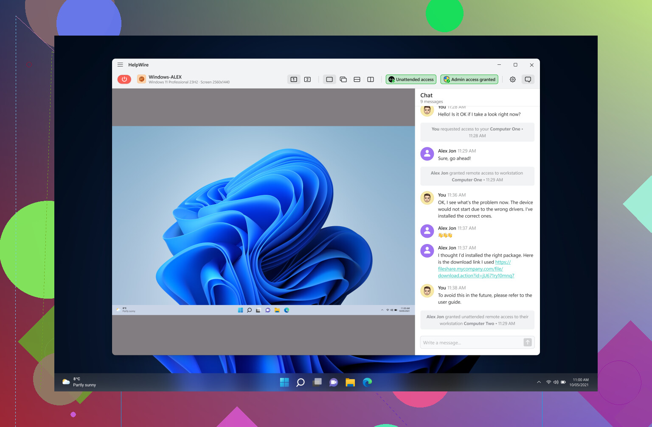The width and height of the screenshot is (652, 427).
Task: Open Task View in remote desktop taskbar
Action: pyautogui.click(x=258, y=310)
